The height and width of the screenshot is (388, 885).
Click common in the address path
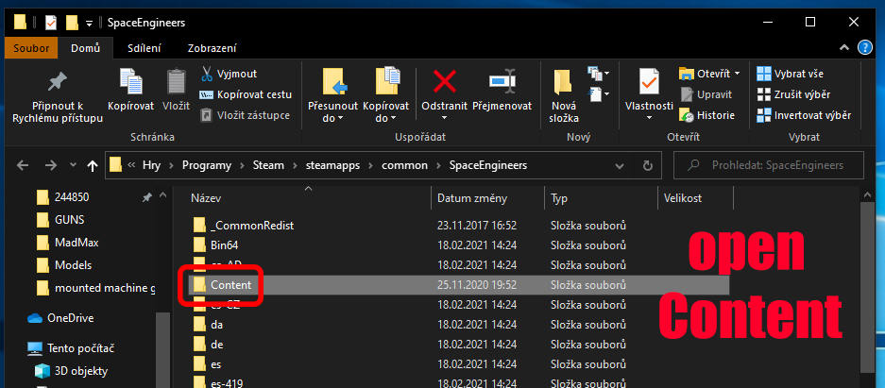pos(404,165)
